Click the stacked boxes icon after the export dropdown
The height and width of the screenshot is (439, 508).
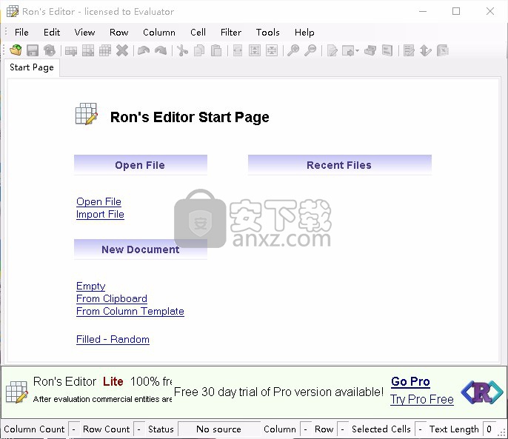coord(370,50)
